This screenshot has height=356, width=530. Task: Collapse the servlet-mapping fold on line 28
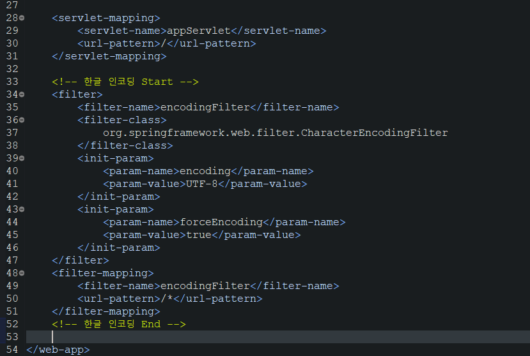[x=22, y=18]
